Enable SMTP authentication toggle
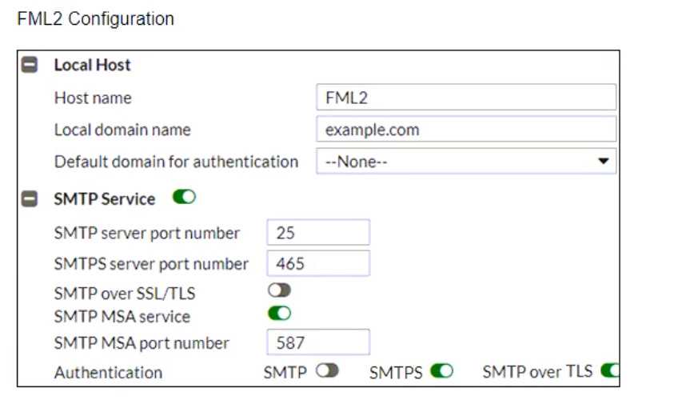This screenshot has width=686, height=408. point(327,371)
